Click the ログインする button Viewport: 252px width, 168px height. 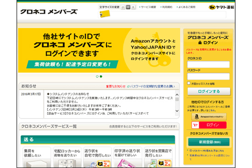point(209,92)
